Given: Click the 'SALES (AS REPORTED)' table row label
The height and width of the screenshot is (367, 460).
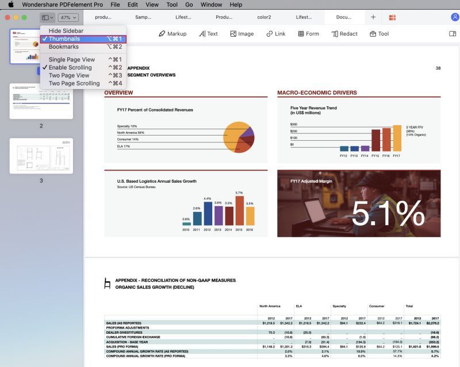Looking at the screenshot, I should (124, 323).
